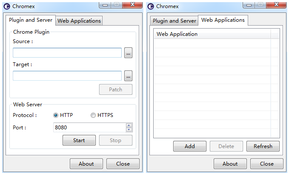Close the right Chromex window with X
Viewport: 289px width, 175px height.
tap(276, 5)
